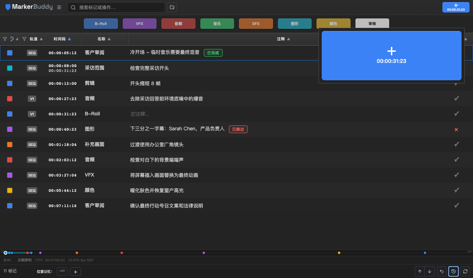This screenshot has width=473, height=278.
Task: Click timecode 00:03:27:04
Action: click(63, 175)
